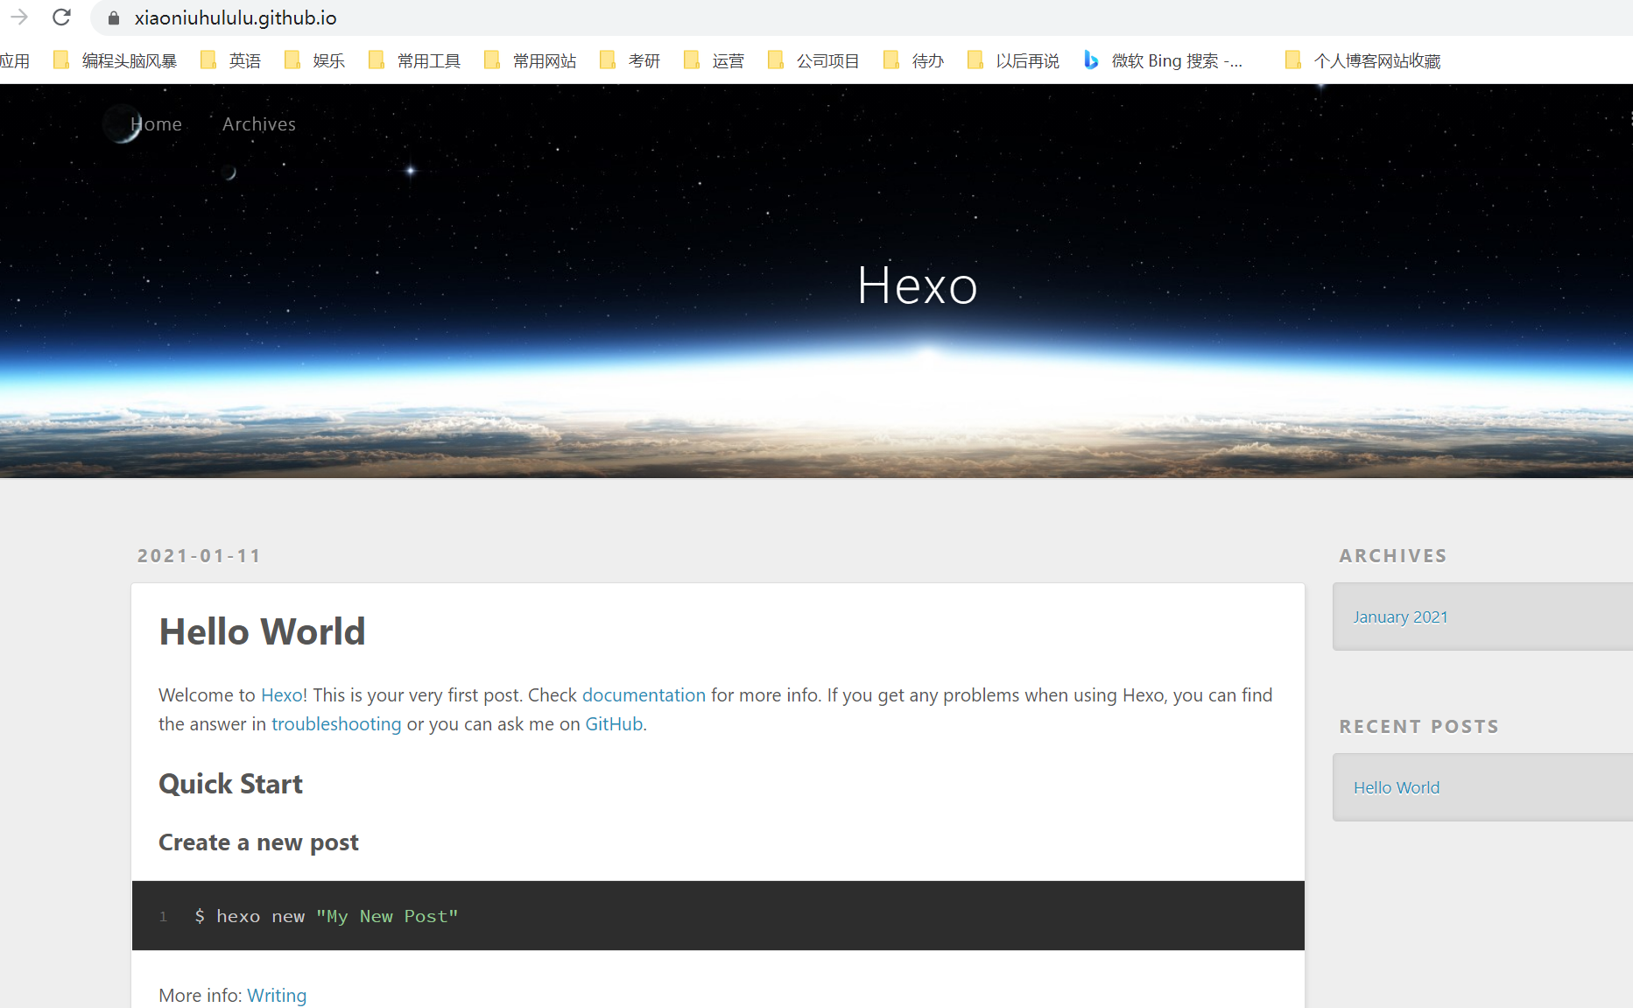1633x1008 pixels.
Task: Open the 常用网站 bookmark folder
Action: coord(531,60)
